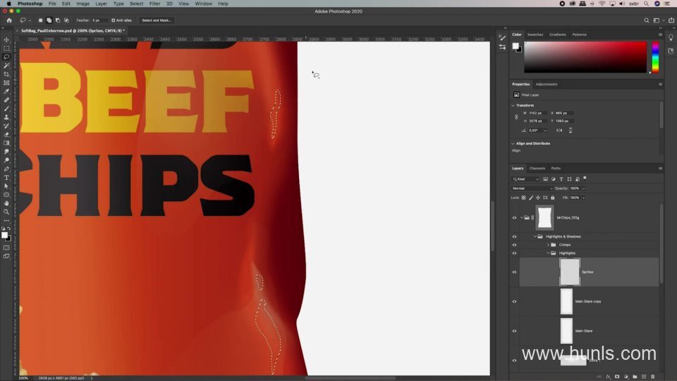Image resolution: width=677 pixels, height=381 pixels.
Task: Open the Filter menu
Action: coord(154,4)
